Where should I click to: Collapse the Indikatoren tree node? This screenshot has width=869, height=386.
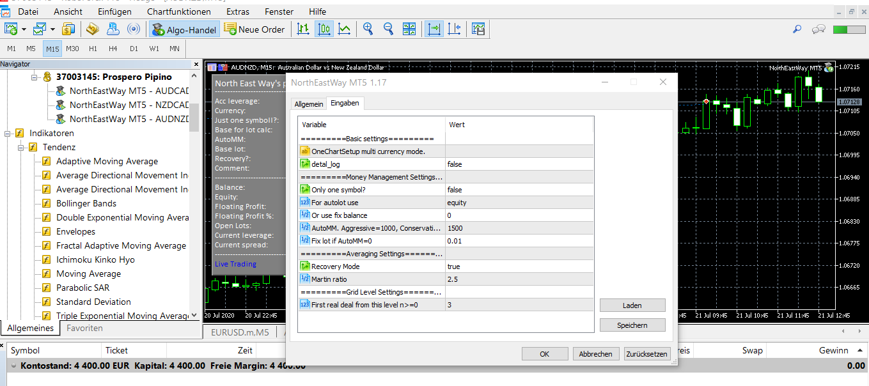[8, 133]
